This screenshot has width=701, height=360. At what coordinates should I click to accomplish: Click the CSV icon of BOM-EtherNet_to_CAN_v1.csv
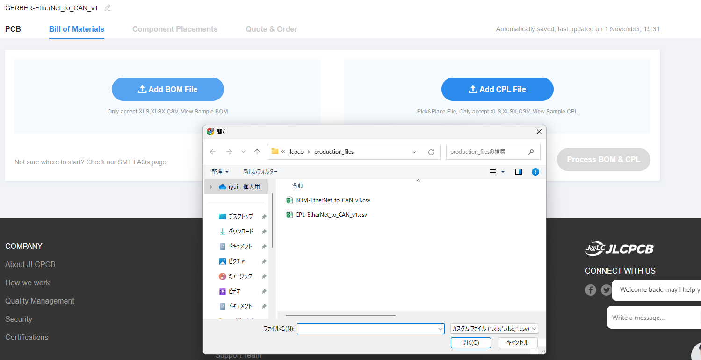[x=289, y=200]
